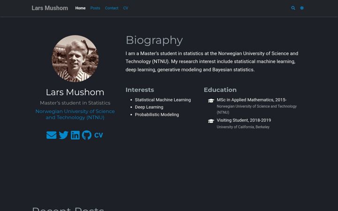Open the LinkedIn profile icon
Viewport: 338px width, 211px height.
point(75,135)
